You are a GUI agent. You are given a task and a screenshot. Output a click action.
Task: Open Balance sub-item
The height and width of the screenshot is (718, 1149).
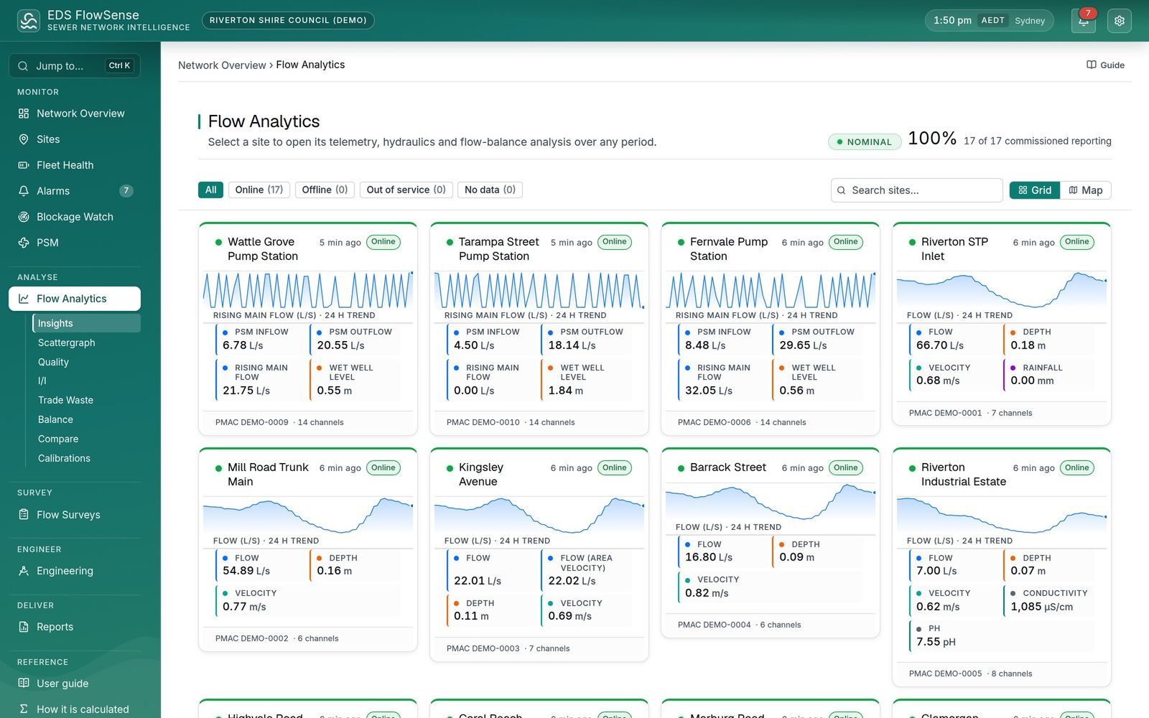tap(87, 419)
